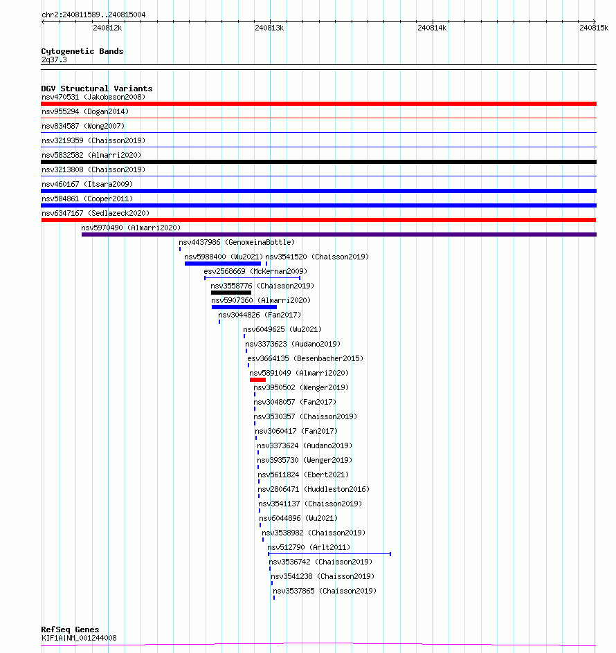Click the chr2:240811589..240815004 region label
This screenshot has width=616, height=653.
pos(93,15)
